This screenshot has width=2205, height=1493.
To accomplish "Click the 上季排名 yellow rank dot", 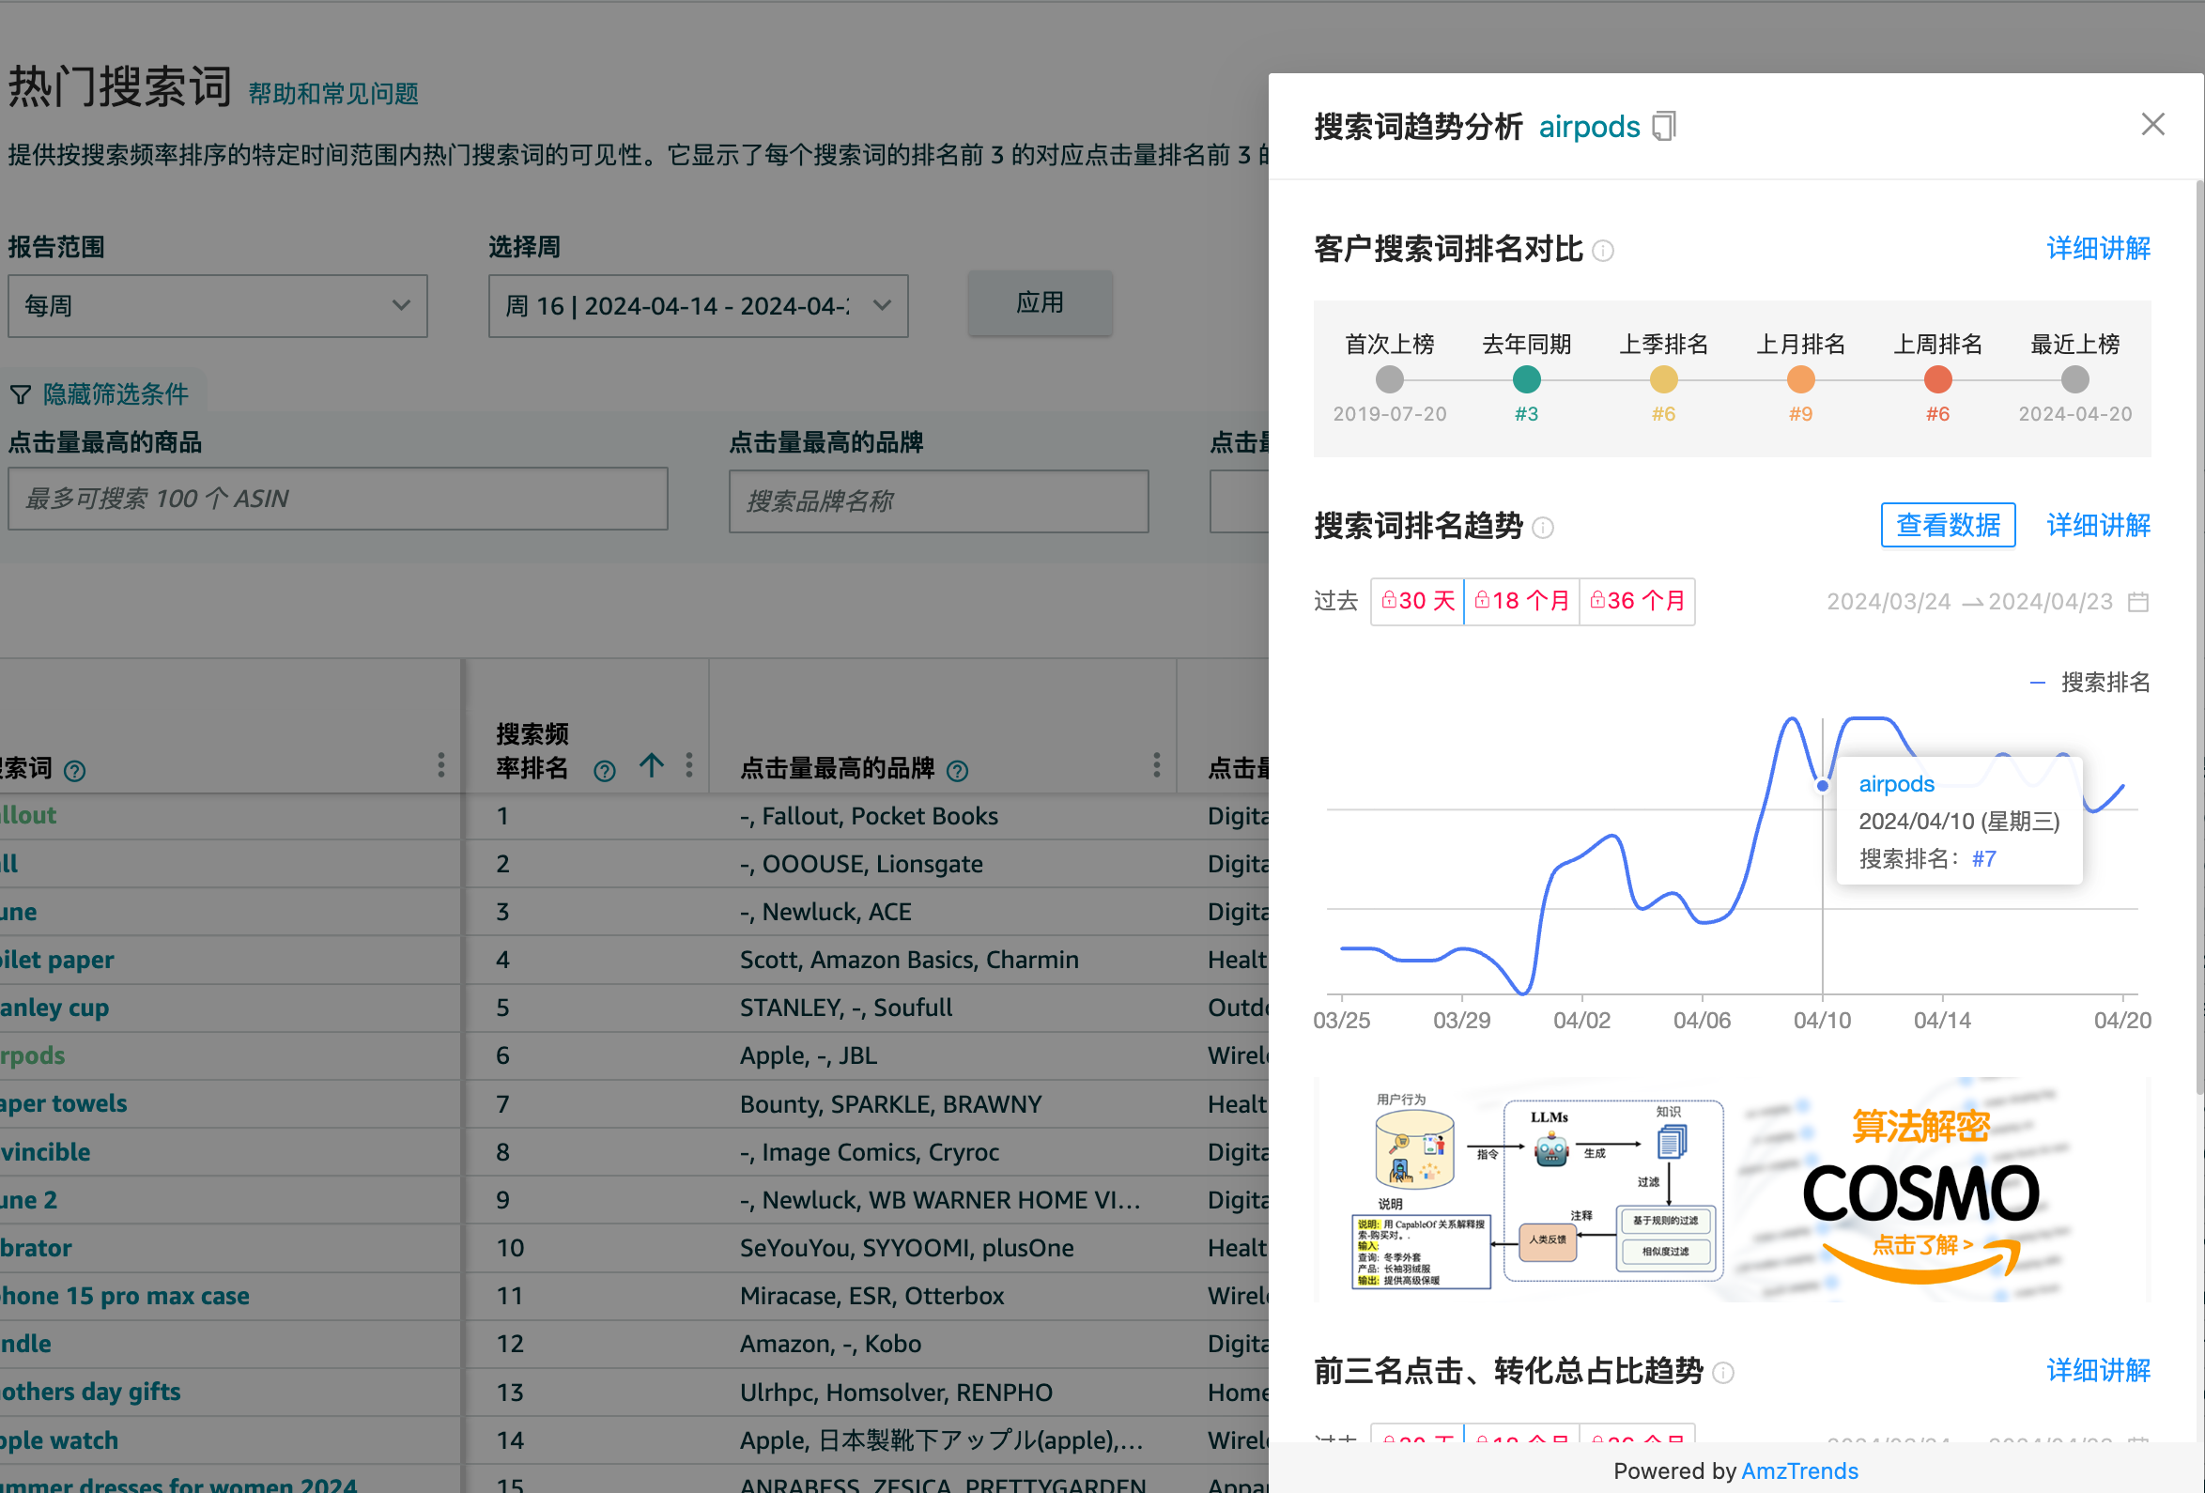I will 1663,379.
